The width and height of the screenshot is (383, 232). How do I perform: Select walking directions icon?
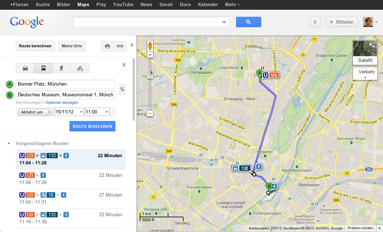[x=62, y=68]
